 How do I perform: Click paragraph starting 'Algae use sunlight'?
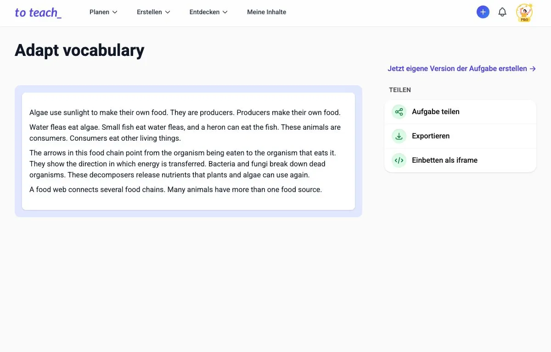185,112
